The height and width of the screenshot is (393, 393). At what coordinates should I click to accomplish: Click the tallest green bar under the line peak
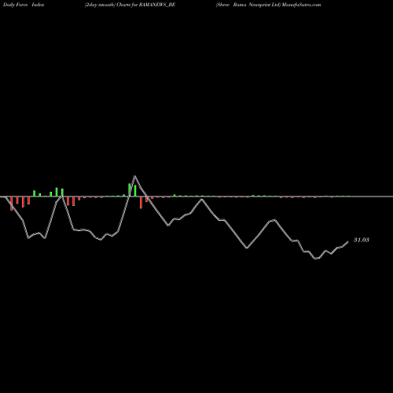point(130,190)
